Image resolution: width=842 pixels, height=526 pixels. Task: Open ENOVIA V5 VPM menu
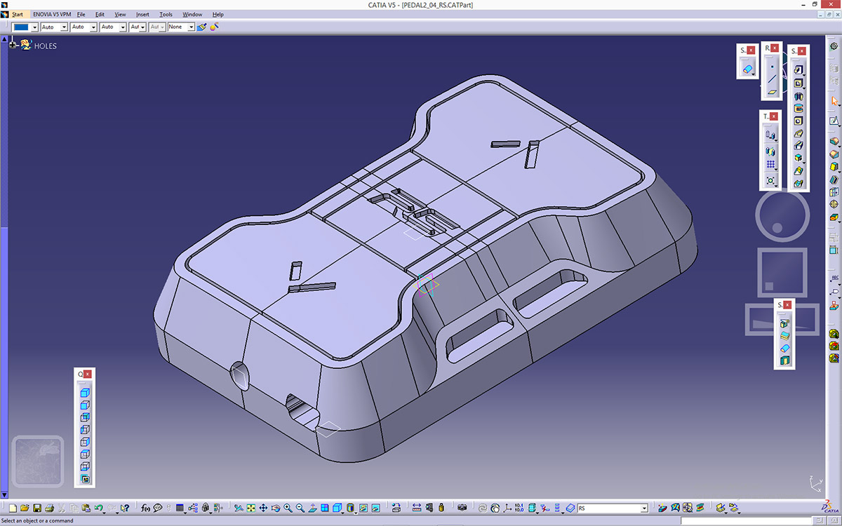click(x=52, y=14)
